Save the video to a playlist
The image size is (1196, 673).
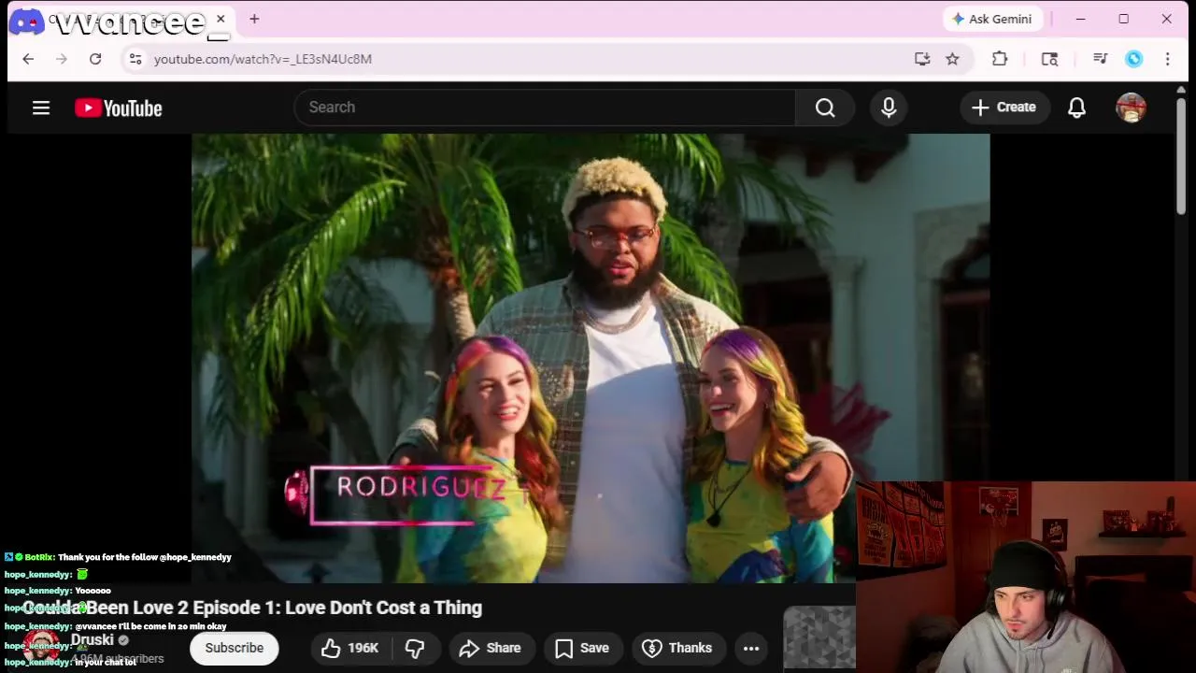coord(582,648)
